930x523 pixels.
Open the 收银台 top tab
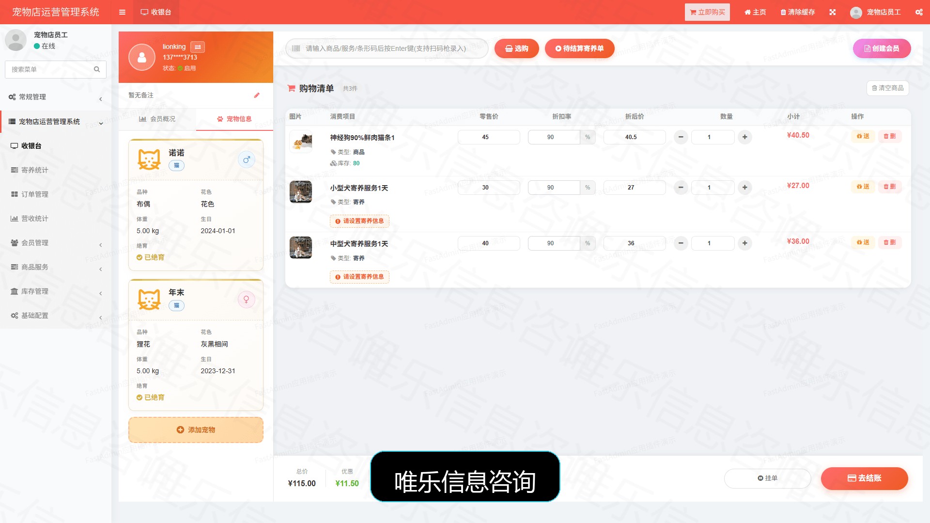coord(156,12)
